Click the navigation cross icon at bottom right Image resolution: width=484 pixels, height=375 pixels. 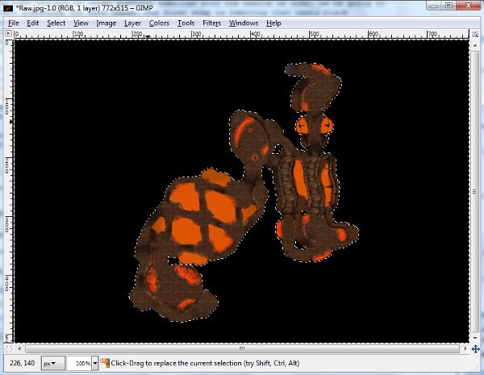pyautogui.click(x=475, y=348)
